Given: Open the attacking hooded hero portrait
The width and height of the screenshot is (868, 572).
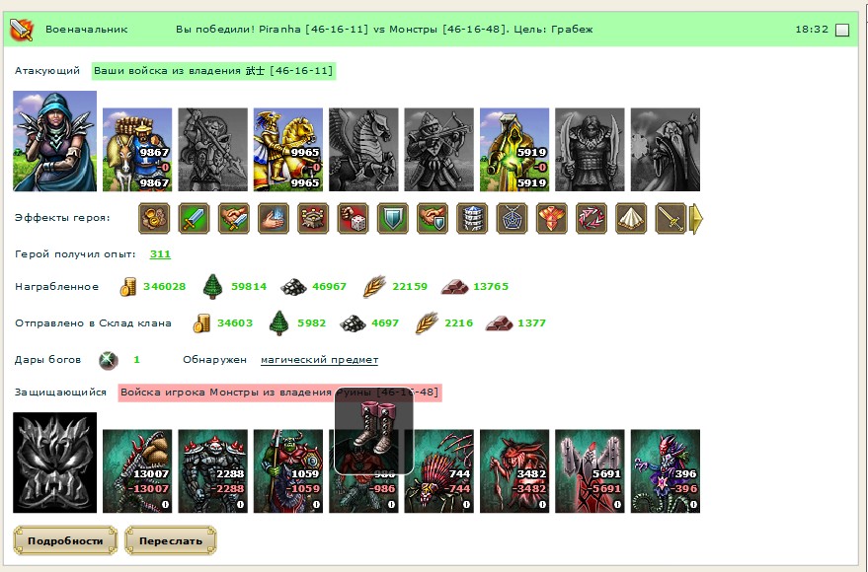Looking at the screenshot, I should tap(54, 141).
